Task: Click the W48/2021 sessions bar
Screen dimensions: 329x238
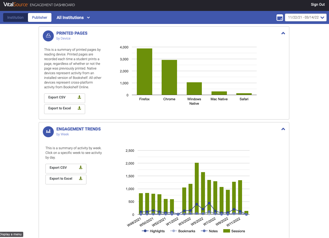Action: point(141,204)
